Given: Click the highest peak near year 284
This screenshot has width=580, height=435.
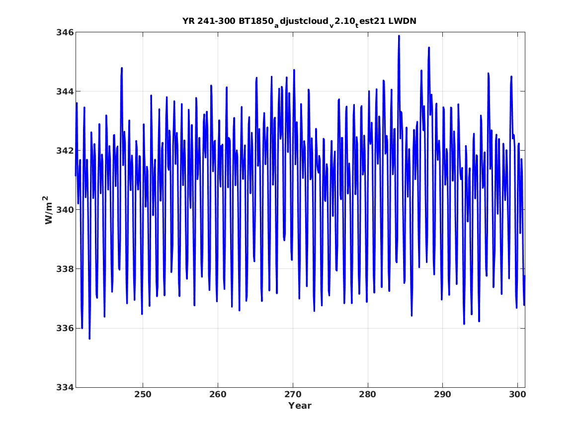Looking at the screenshot, I should [399, 36].
